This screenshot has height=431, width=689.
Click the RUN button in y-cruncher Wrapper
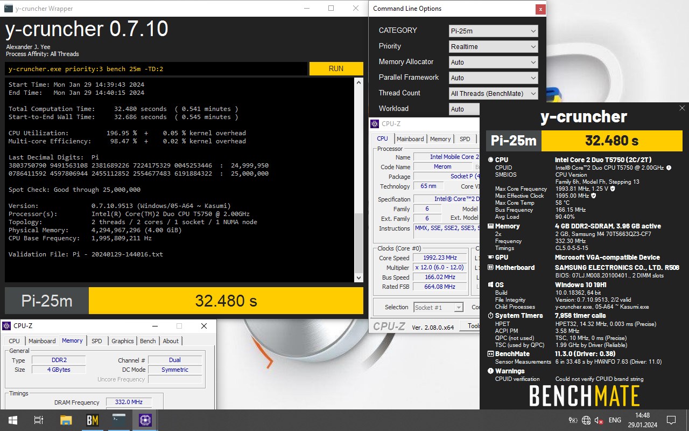click(x=336, y=68)
